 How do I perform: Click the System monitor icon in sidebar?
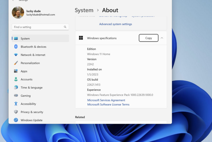click(16, 38)
